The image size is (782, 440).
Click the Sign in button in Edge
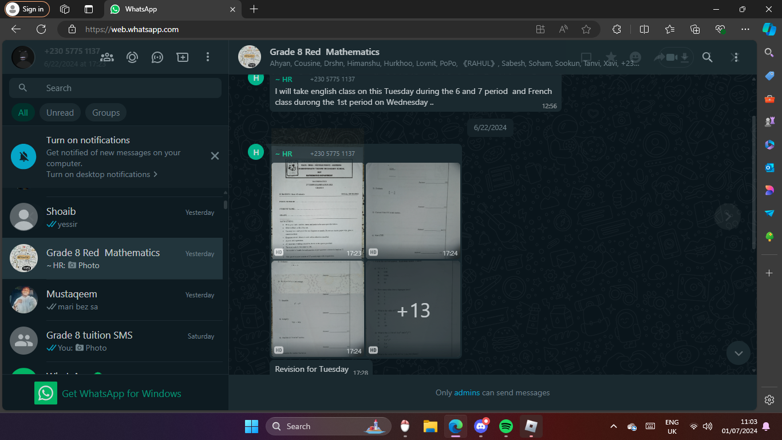[27, 9]
